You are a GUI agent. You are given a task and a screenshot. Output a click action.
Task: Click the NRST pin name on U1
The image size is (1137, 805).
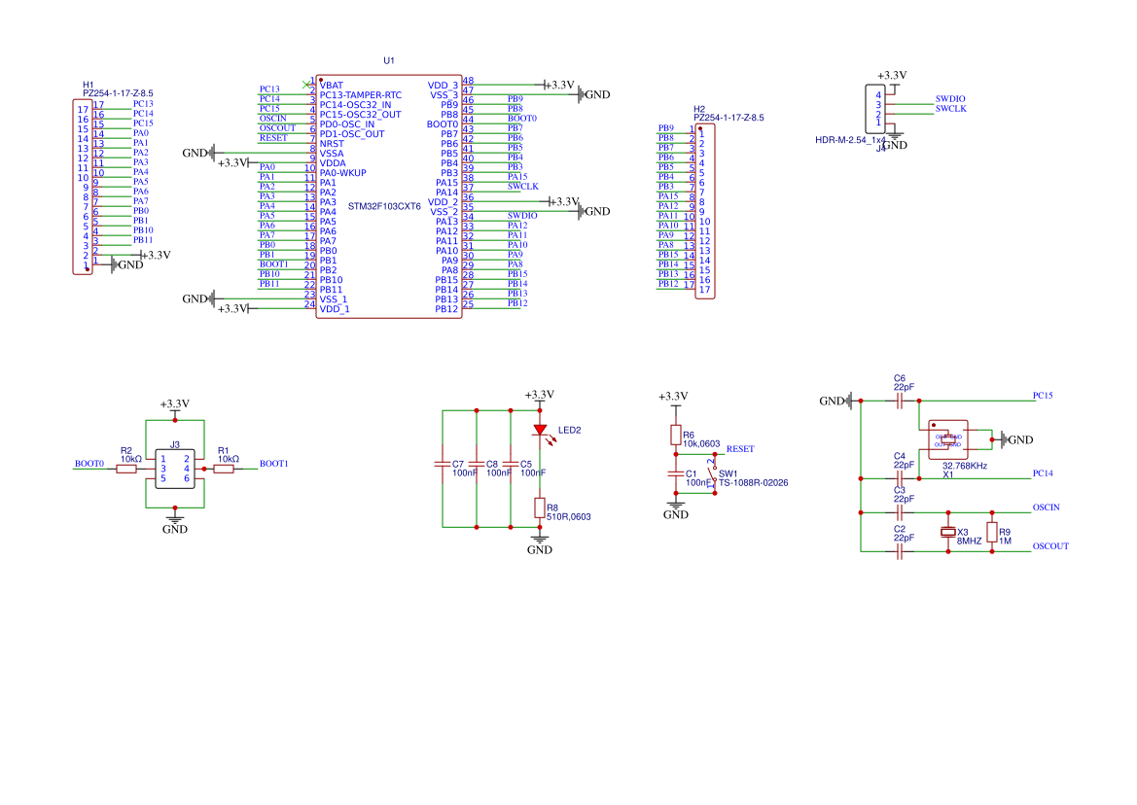[x=332, y=144]
